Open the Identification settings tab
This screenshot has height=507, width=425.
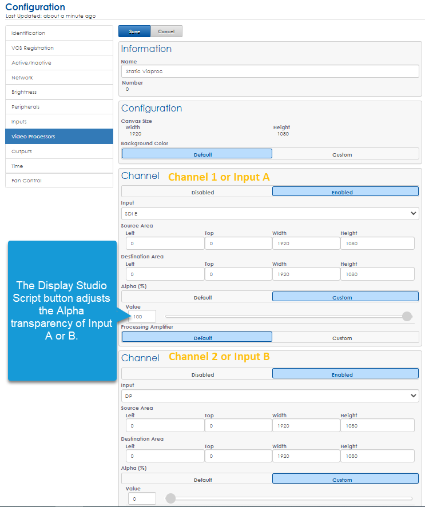coord(59,33)
